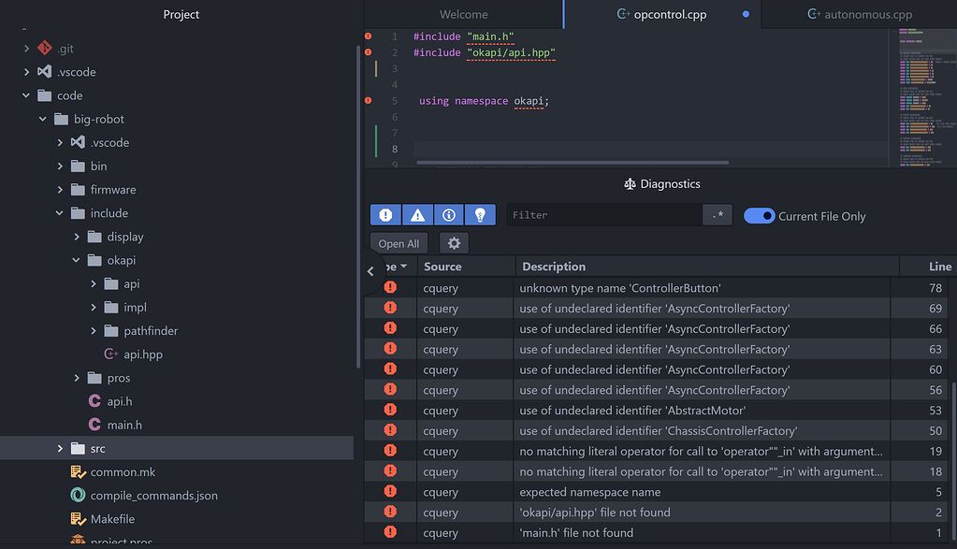Viewport: 957px width, 549px height.
Task: Switch to the Welcome tab
Action: (463, 14)
